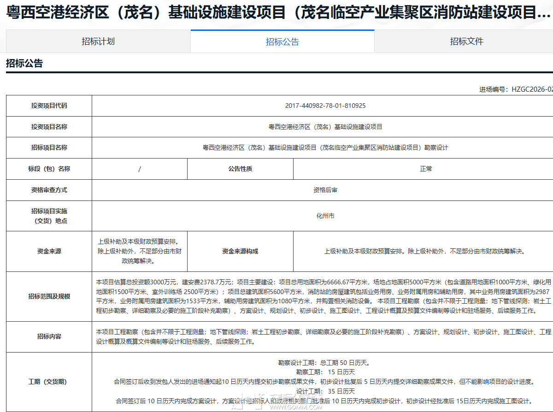Click the 正常 value cell

click(426, 169)
